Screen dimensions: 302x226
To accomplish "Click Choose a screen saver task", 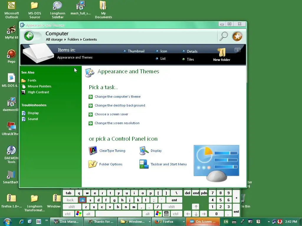I will [x=108, y=114].
